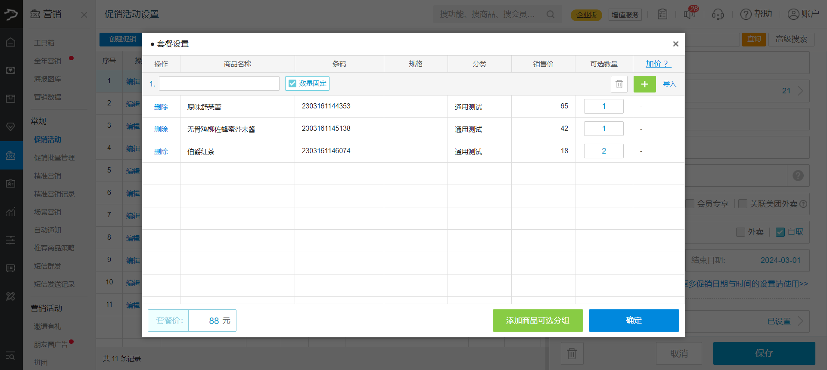827x370 pixels.
Task: Open 促销批量管理 menu item
Action: [54, 157]
